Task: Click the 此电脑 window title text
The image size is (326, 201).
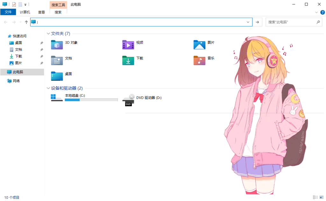Action: (x=76, y=4)
